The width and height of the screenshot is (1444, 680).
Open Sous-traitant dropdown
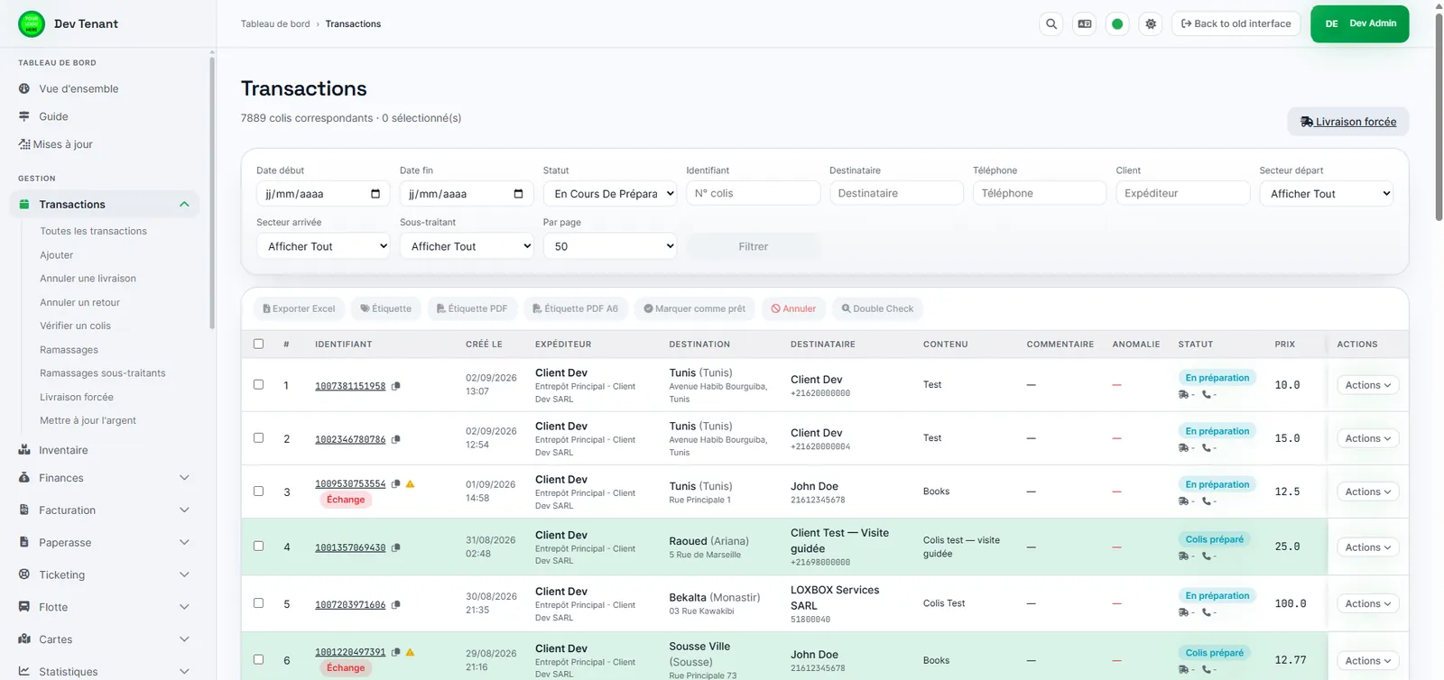[x=467, y=246]
